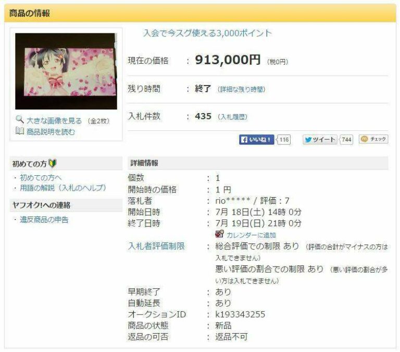The image size is (400, 352).
Task: Click the Facebook いいね! button
Action: click(x=256, y=139)
